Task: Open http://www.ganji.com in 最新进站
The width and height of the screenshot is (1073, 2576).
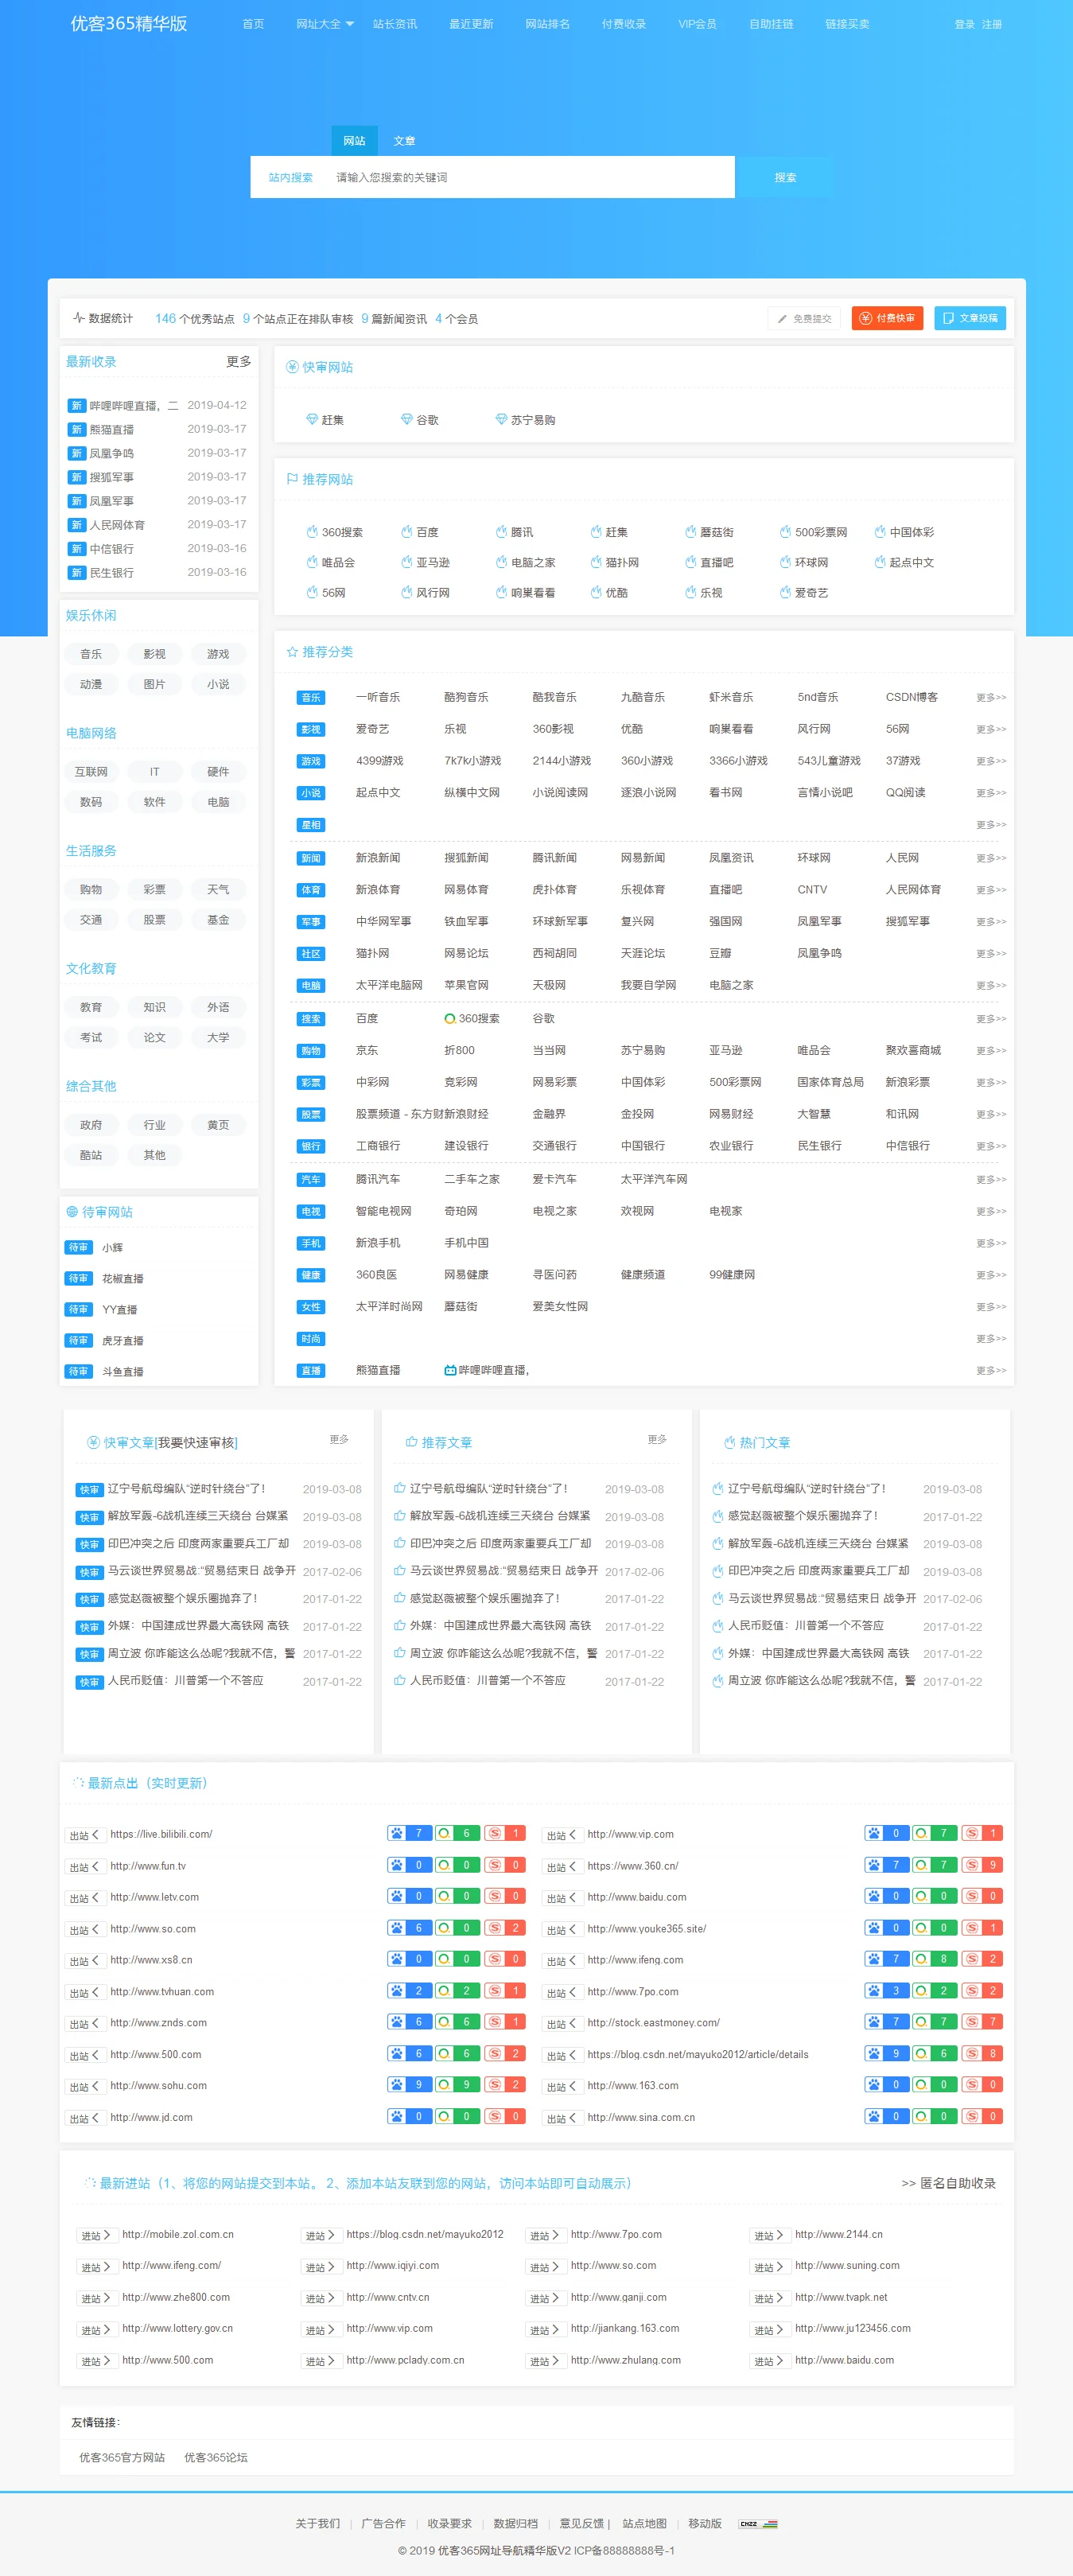Action: [x=618, y=2297]
